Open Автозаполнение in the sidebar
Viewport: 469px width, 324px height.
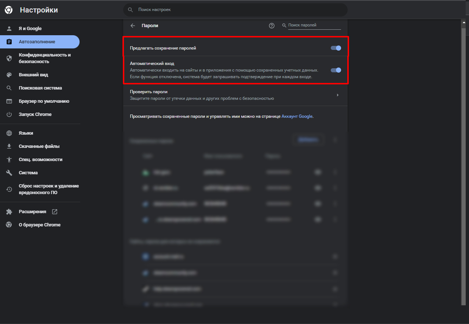37,42
